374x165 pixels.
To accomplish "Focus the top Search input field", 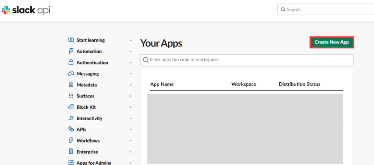I will click(x=326, y=9).
